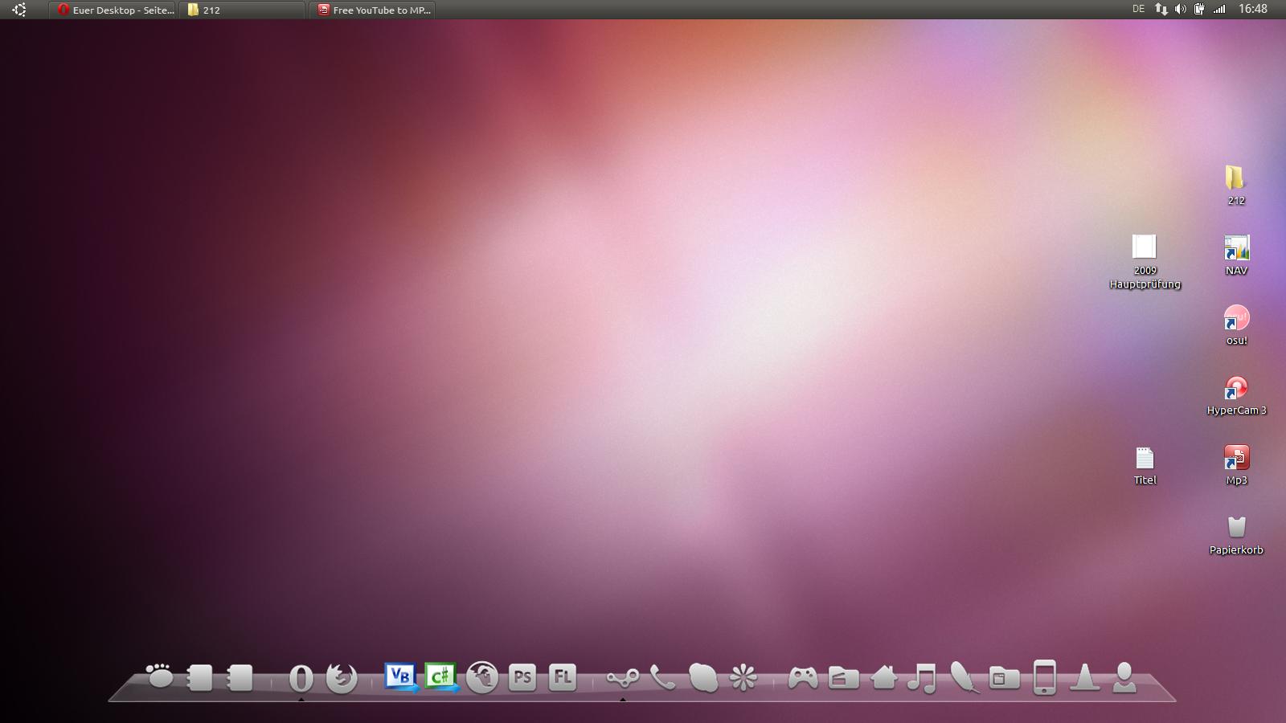
Task: Open the music note dock icon
Action: pos(922,679)
